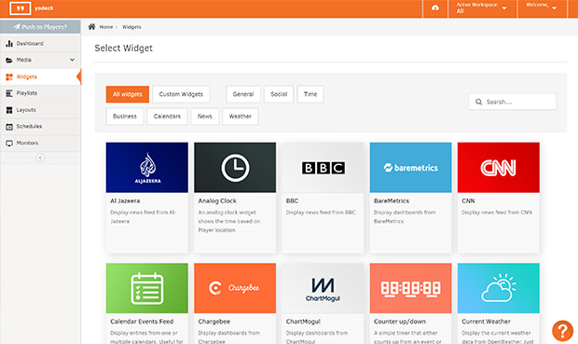Open the cloud upload icon in header
The height and width of the screenshot is (344, 578).
[435, 7]
